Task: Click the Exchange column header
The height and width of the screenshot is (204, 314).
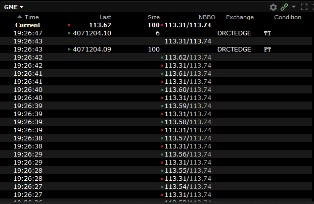Action: (x=240, y=17)
